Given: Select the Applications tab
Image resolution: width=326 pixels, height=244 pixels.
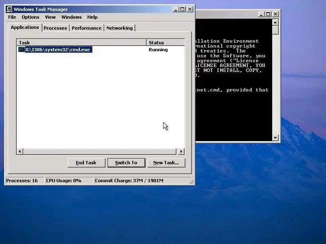Looking at the screenshot, I should [25, 27].
